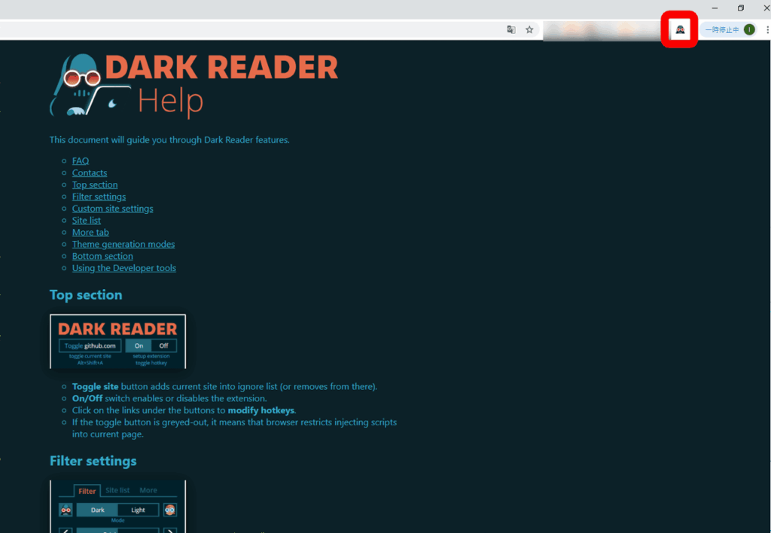Follow the Filter settings link in the contents list
The width and height of the screenshot is (771, 533).
pos(99,196)
